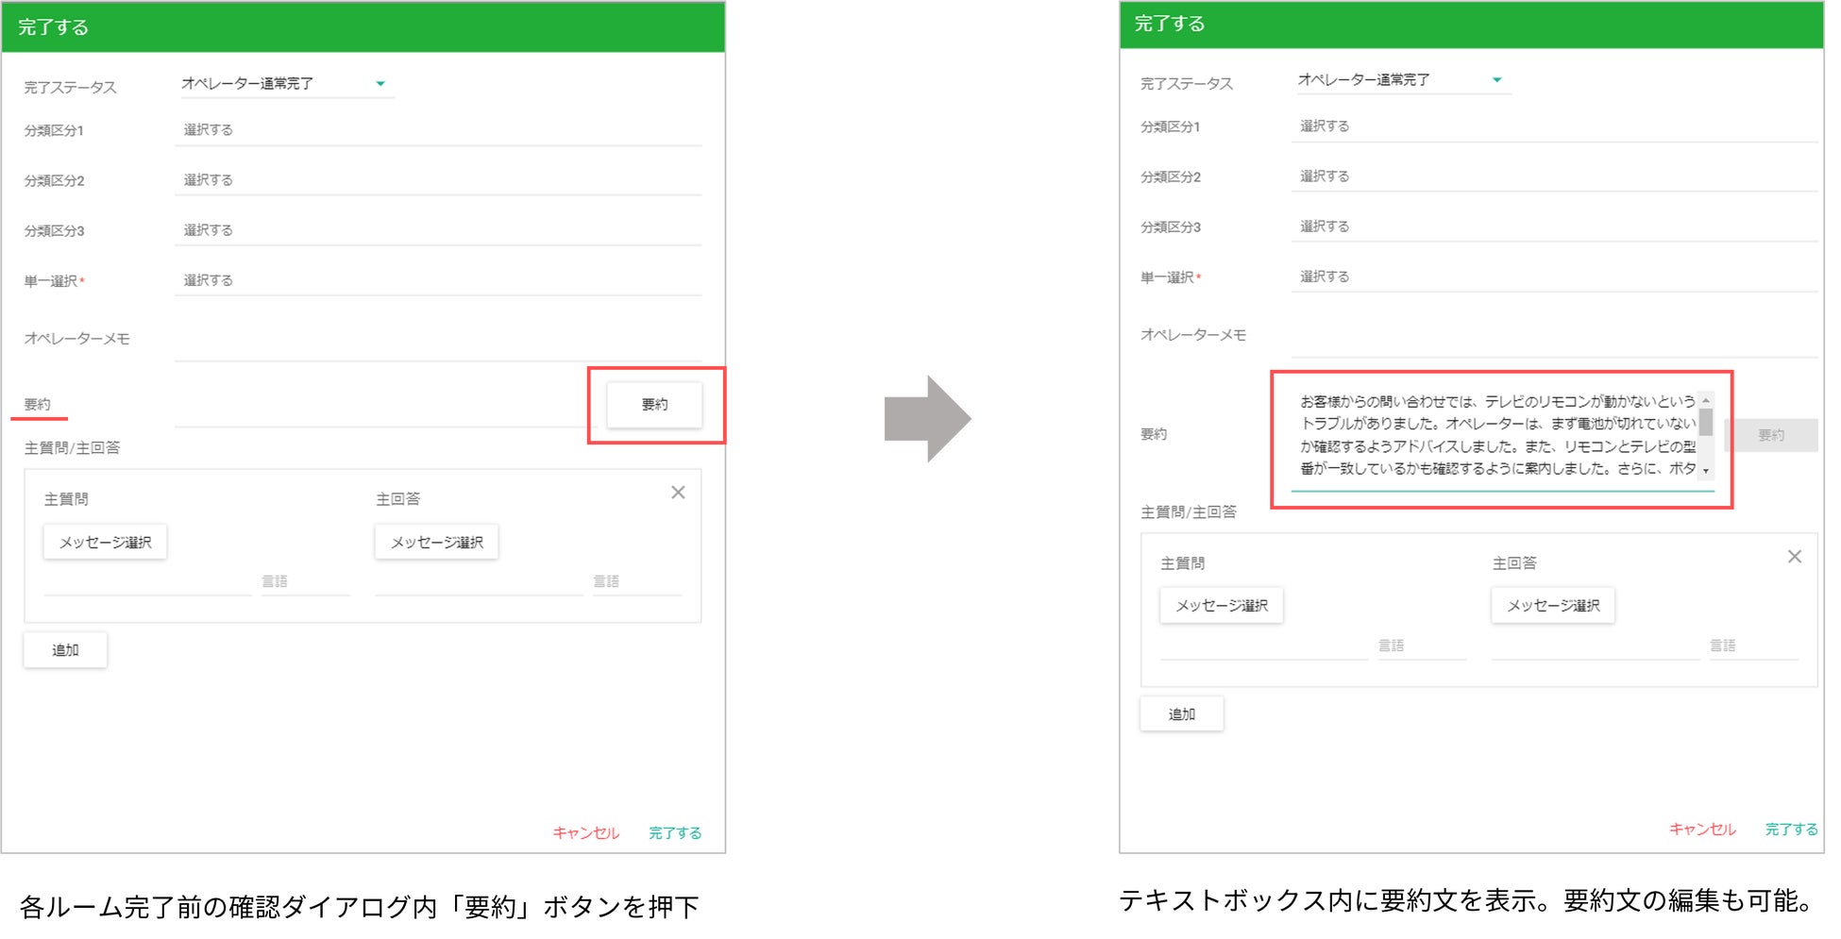Click 完了する at bottom of left dialog
This screenshot has height=939, width=1841.
(x=675, y=833)
